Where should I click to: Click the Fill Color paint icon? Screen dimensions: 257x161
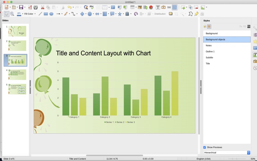pyautogui.click(x=19, y=14)
